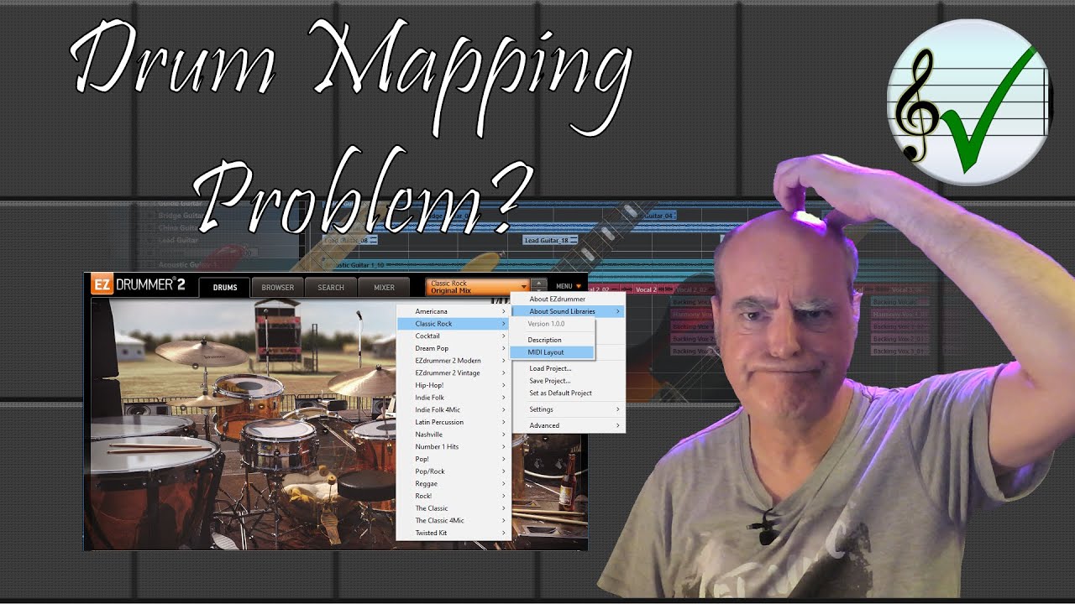Select Cocktail in the library list
The height and width of the screenshot is (604, 1075).
(453, 336)
